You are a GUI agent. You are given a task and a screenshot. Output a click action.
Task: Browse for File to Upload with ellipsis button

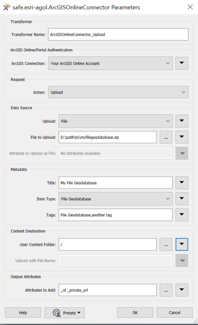tap(166, 137)
